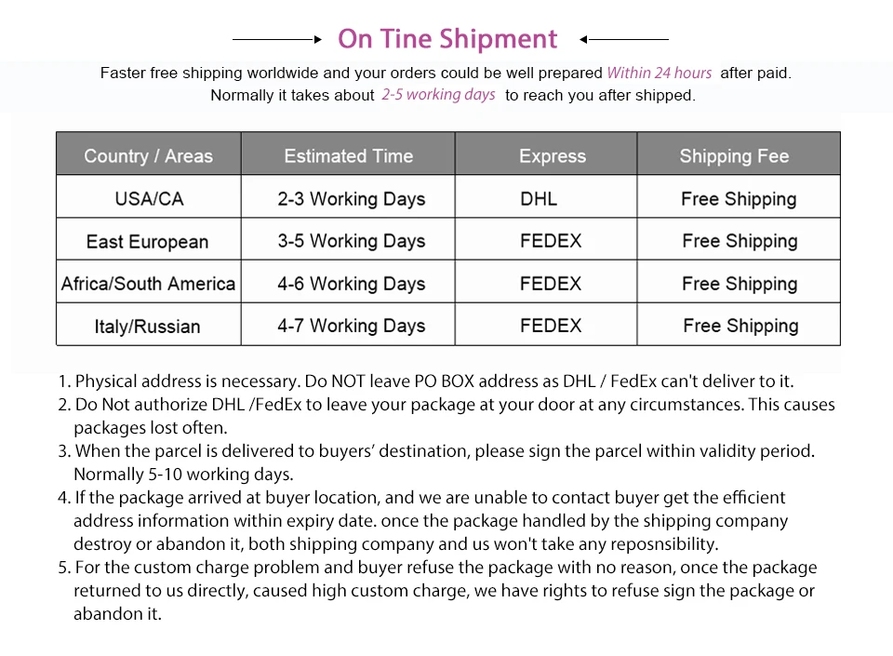This screenshot has width=893, height=656.
Task: Click the left-pointing arrow after the title
Action: tap(623, 39)
